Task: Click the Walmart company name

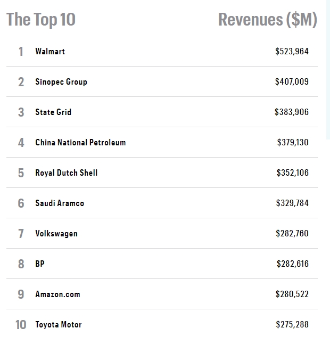Action: pyautogui.click(x=50, y=52)
